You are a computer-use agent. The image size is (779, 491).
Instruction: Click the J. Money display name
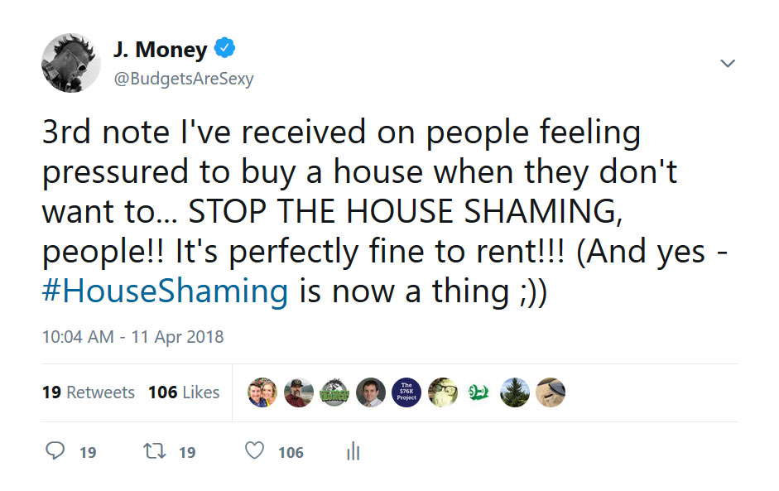[x=160, y=50]
